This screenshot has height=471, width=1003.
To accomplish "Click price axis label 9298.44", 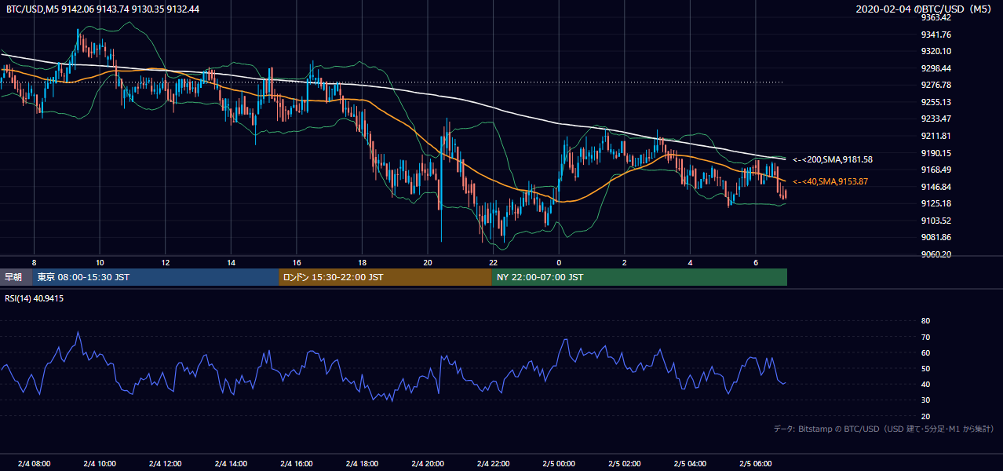I will [936, 68].
